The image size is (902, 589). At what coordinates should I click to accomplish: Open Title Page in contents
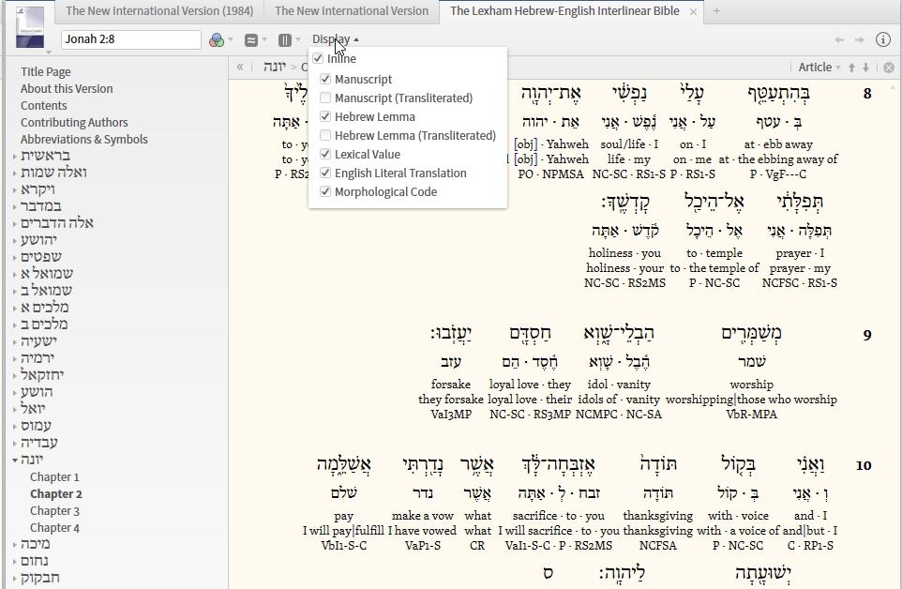pyautogui.click(x=45, y=72)
